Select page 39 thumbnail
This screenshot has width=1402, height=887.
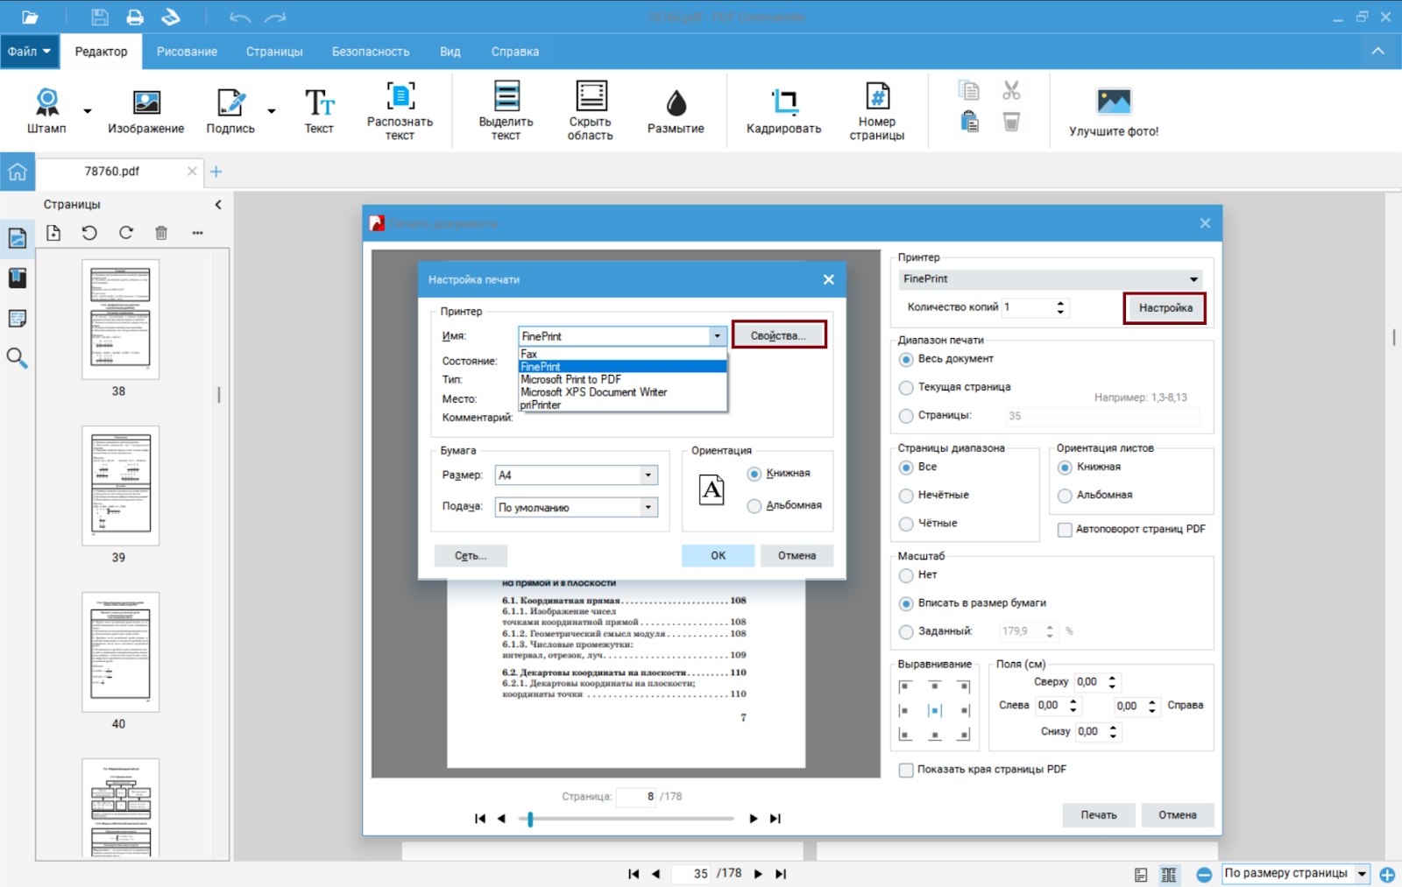(120, 485)
